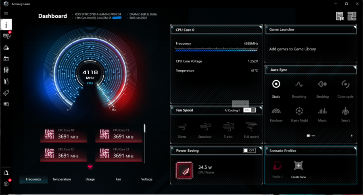The height and width of the screenshot is (195, 363).
Task: Choose the Full speed fan mode
Action: tap(251, 130)
